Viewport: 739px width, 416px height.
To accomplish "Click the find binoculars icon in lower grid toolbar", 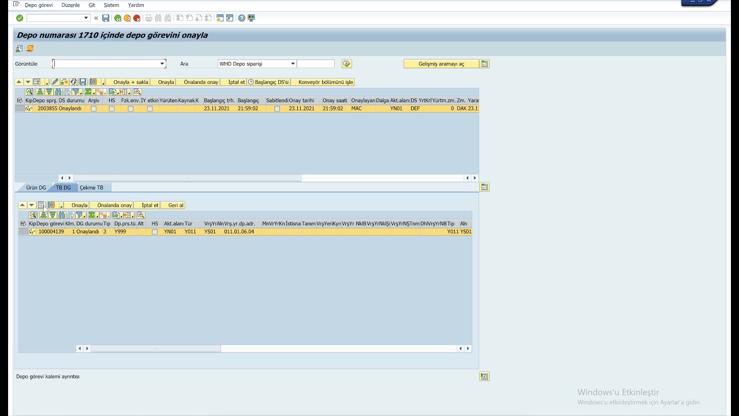I will pos(62,215).
